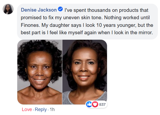
Task: Click the blue thumbs-up Like reaction icon
Action: 89,104
